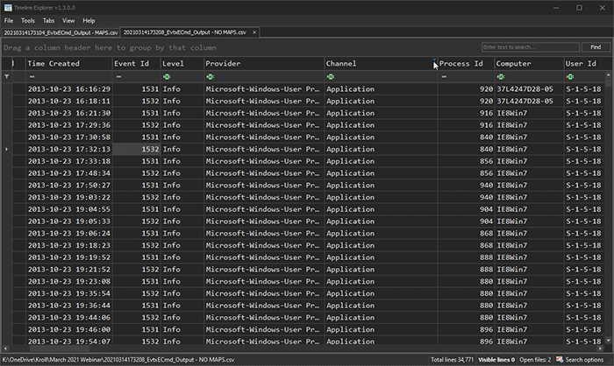Sort by Provider column header
The image size is (614, 366).
(x=264, y=64)
